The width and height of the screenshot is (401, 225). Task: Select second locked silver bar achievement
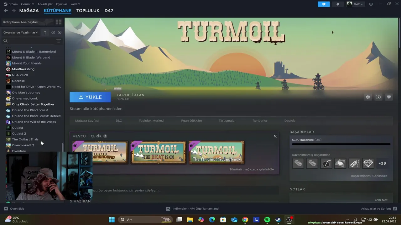click(x=312, y=163)
